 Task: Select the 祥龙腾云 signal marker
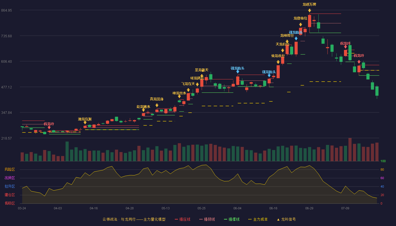pyautogui.click(x=197, y=84)
